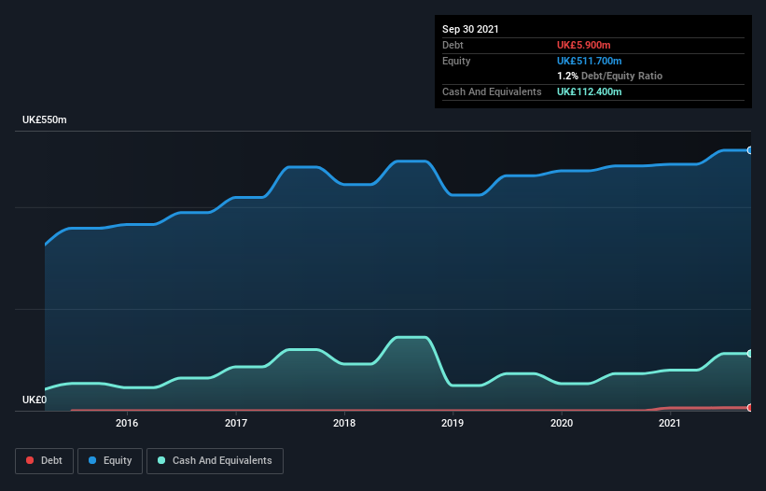Click the Sep 30 2021 tooltip date

tap(470, 29)
